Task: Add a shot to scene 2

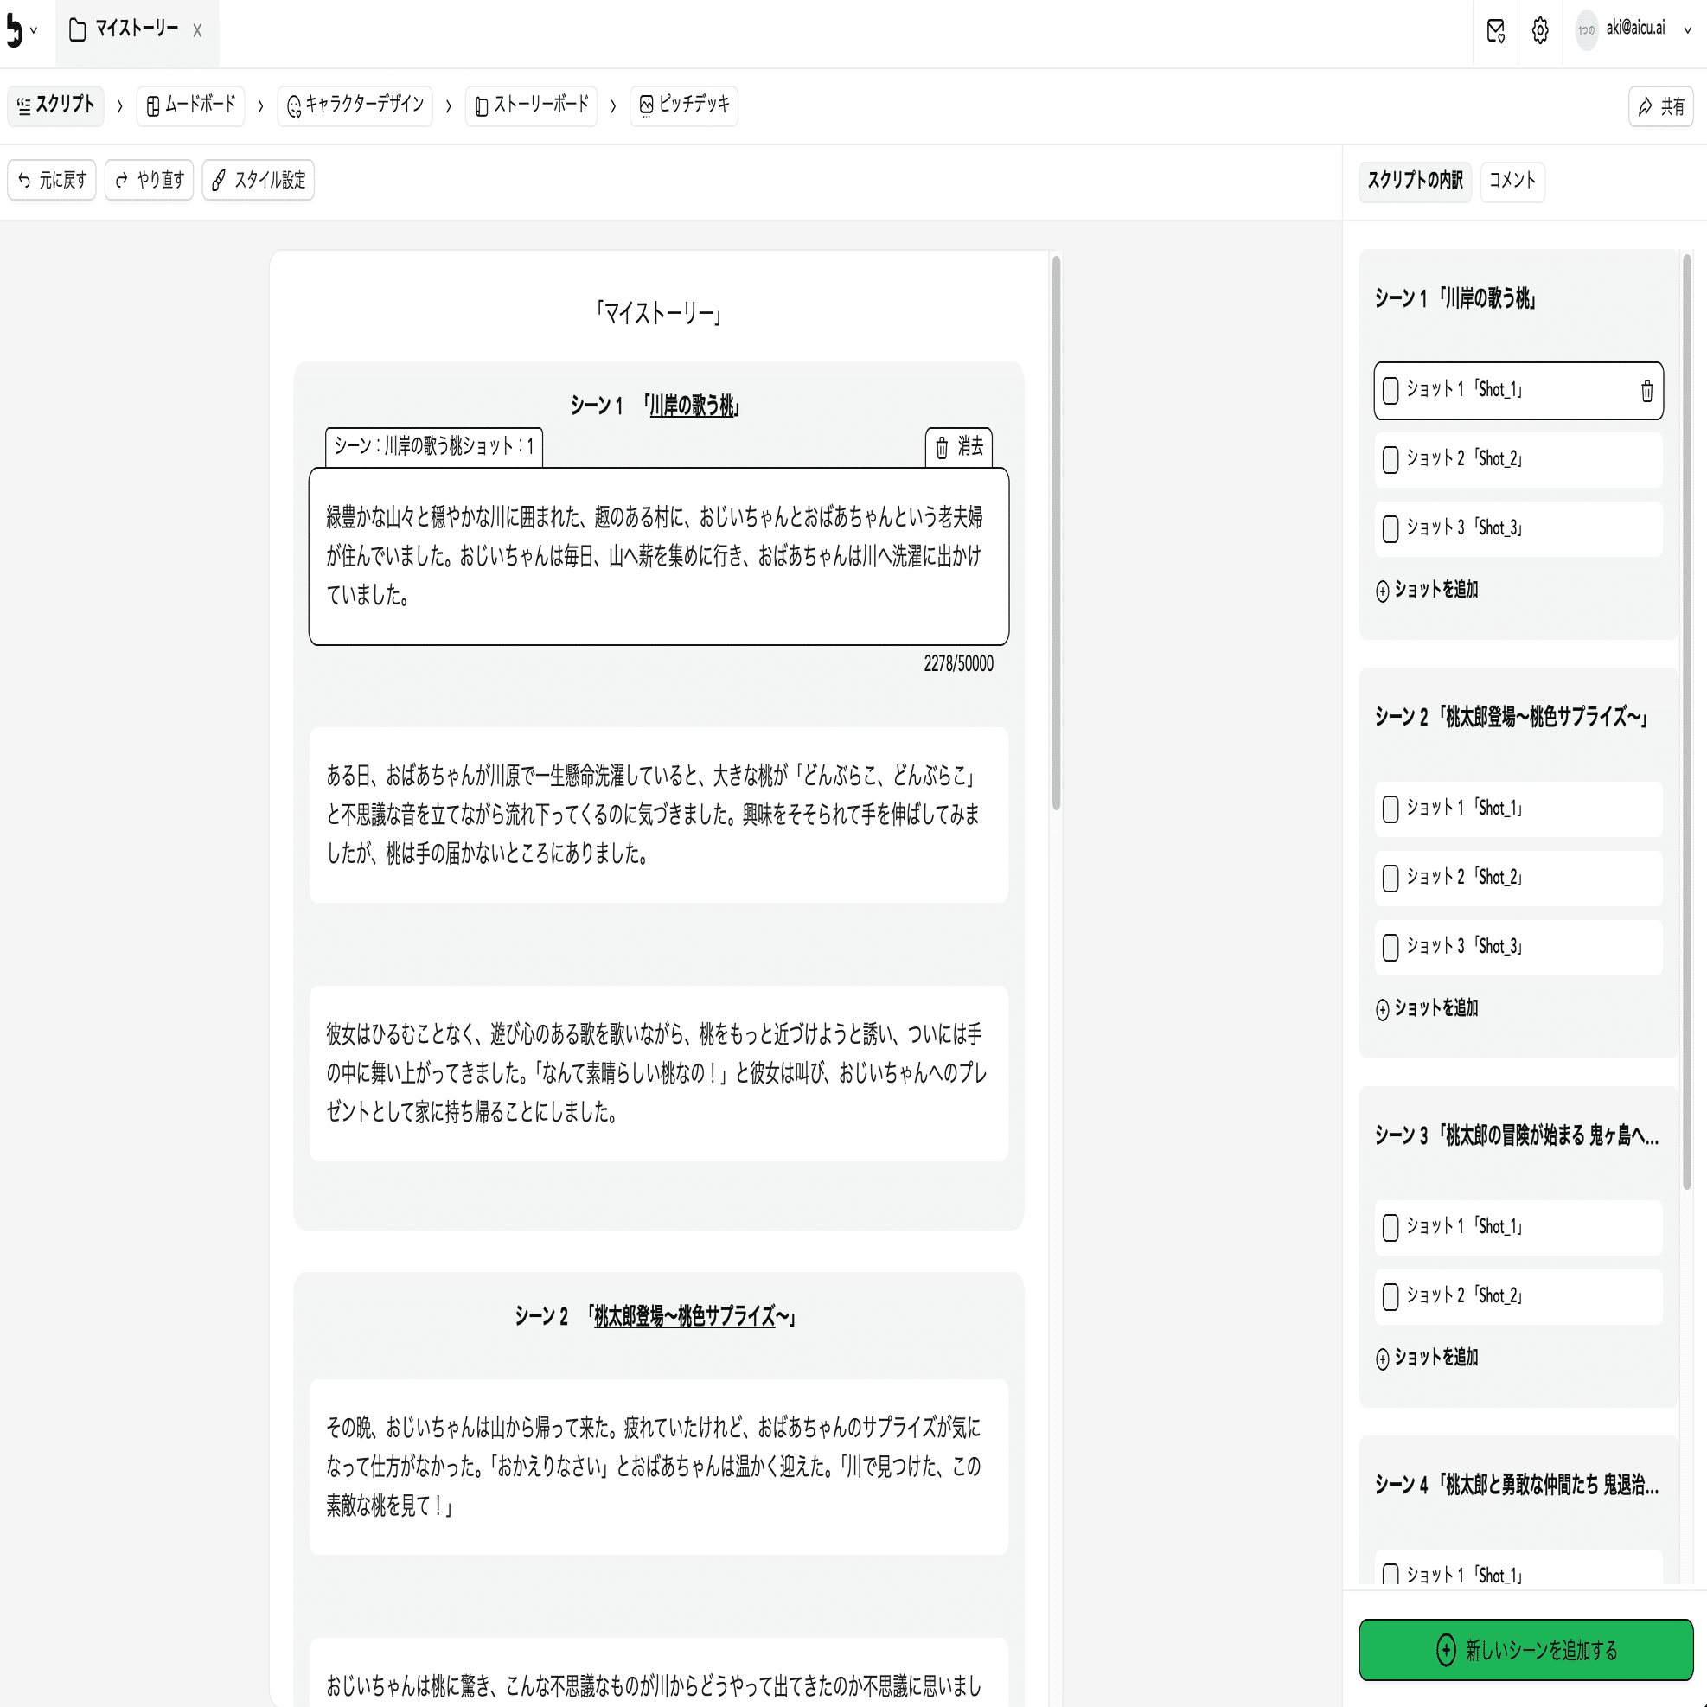Action: pyautogui.click(x=1426, y=1009)
